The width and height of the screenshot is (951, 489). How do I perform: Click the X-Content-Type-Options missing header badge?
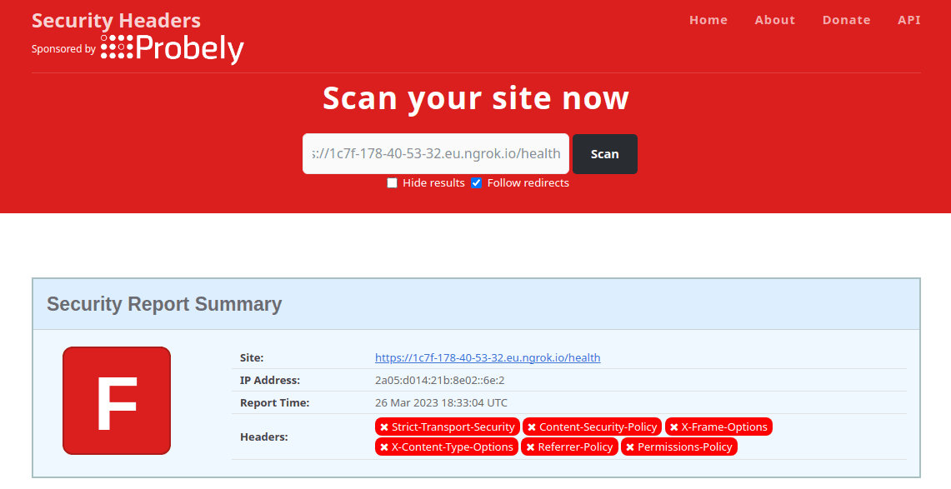pyautogui.click(x=447, y=447)
